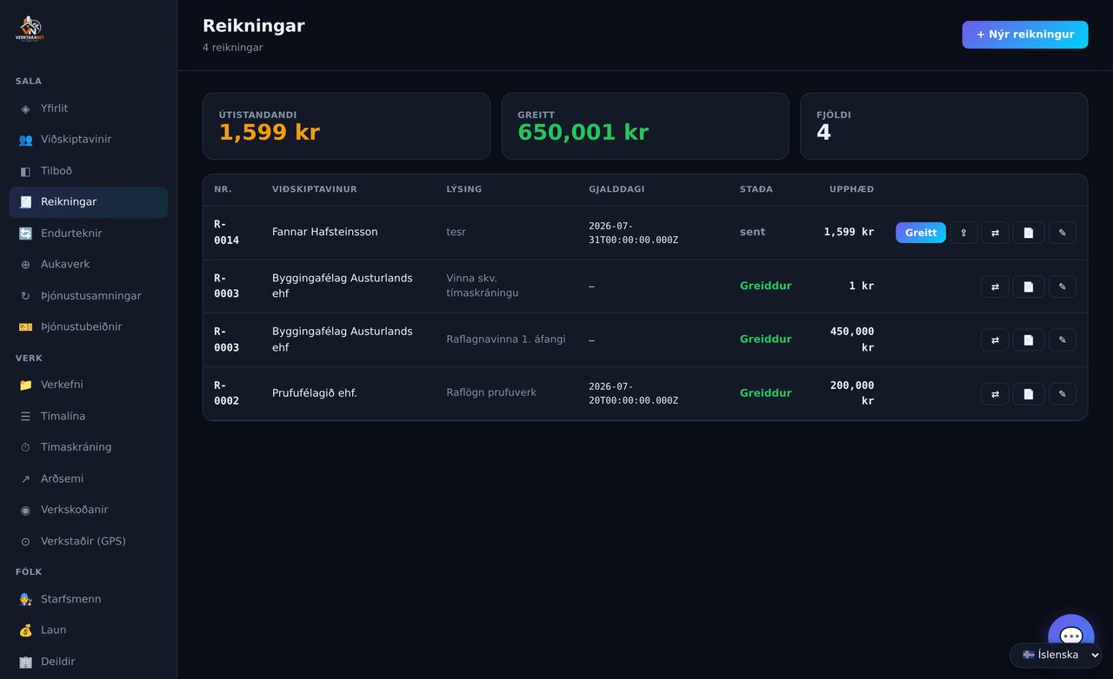Click the Verkskoðanir circle icon
Viewport: 1113px width, 679px height.
pos(25,510)
